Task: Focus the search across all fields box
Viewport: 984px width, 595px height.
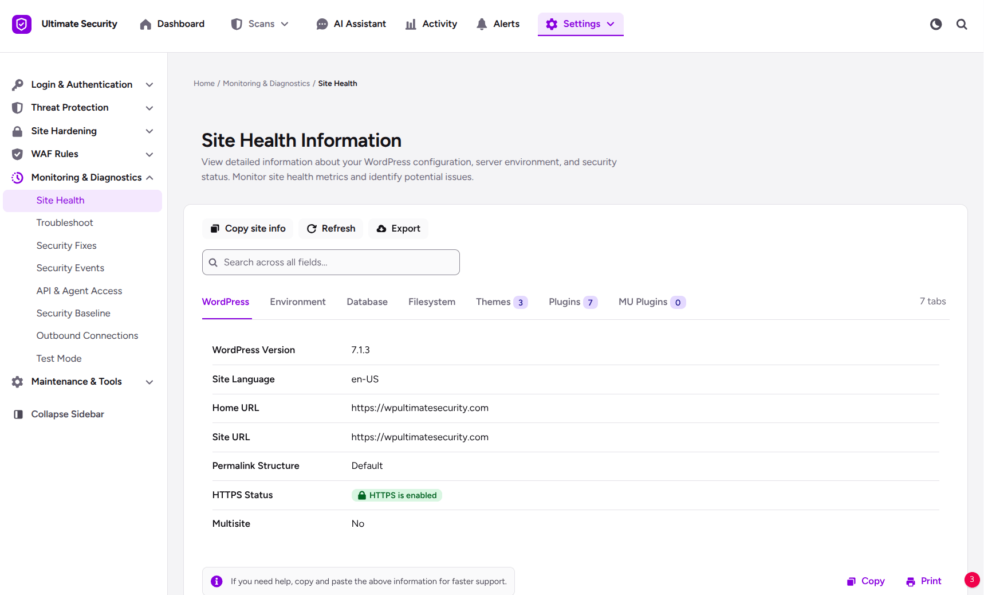Action: click(x=331, y=263)
